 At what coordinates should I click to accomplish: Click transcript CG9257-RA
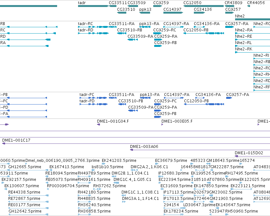(x=230, y=27)
